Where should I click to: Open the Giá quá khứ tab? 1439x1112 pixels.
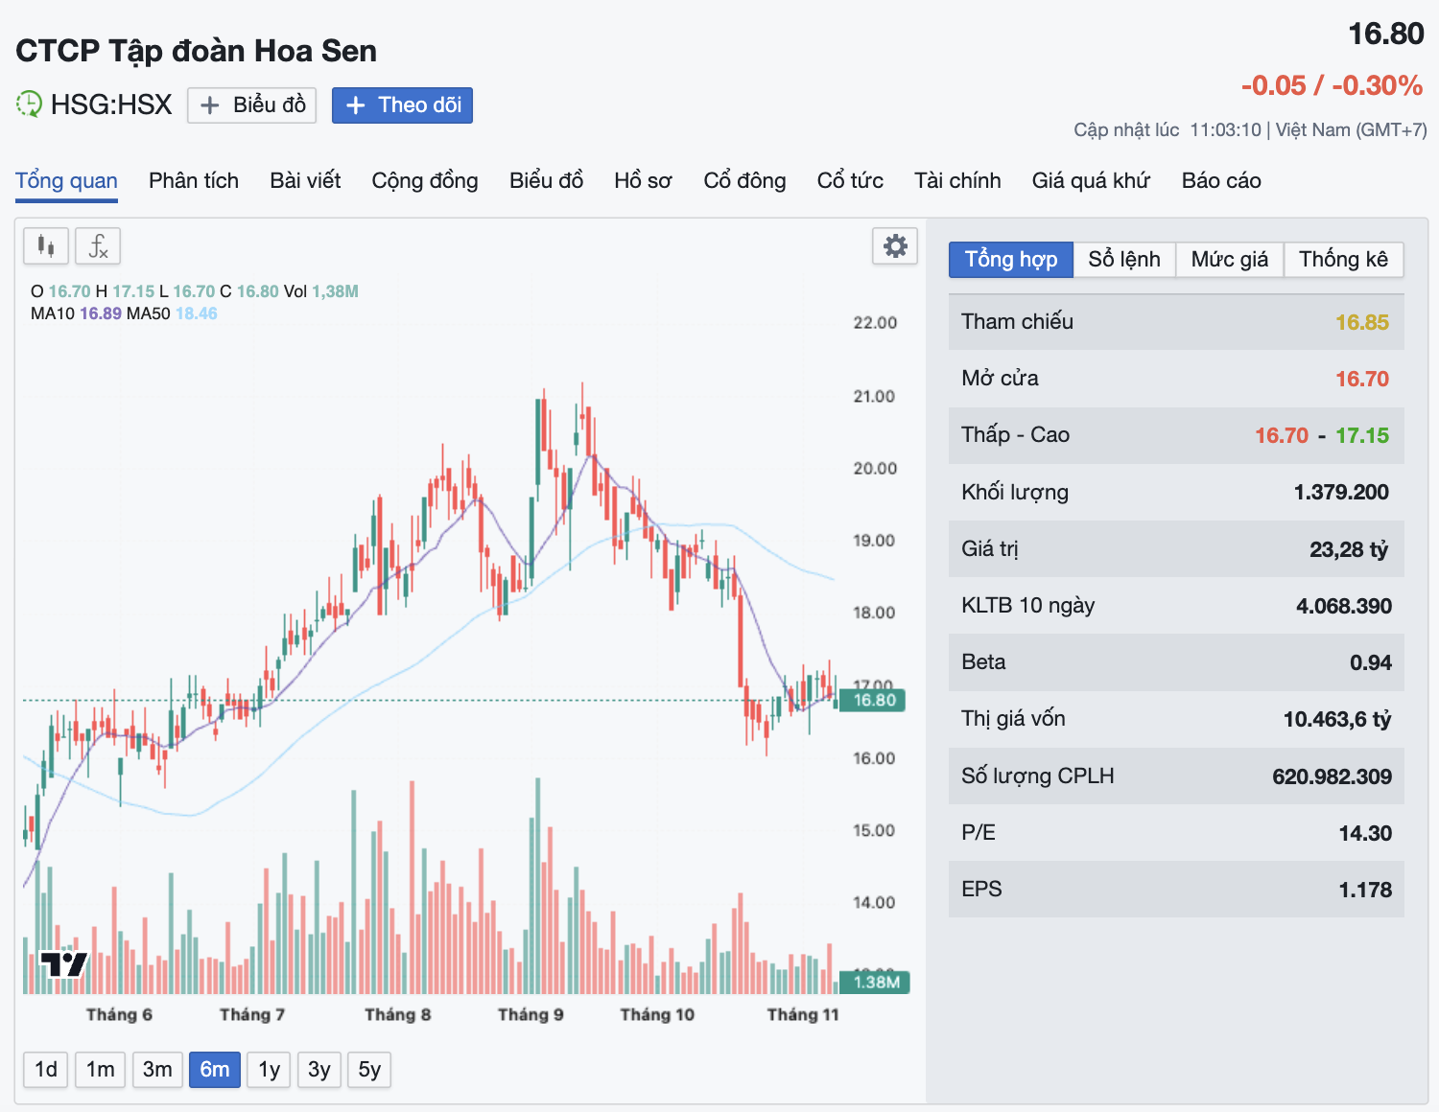tap(1091, 180)
